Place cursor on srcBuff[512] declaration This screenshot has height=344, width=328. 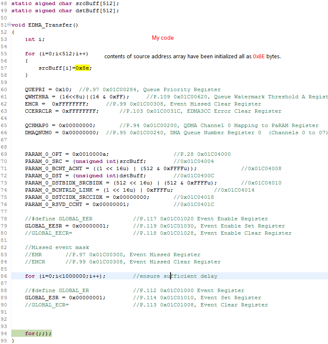tap(97, 3)
